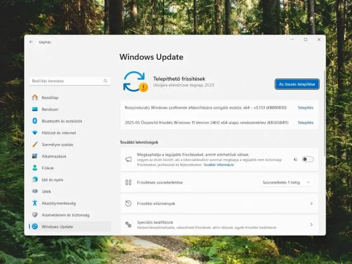Image resolution: width=352 pixels, height=264 pixels.
Task: Expand Frissítési előzmények chevron
Action: click(312, 203)
